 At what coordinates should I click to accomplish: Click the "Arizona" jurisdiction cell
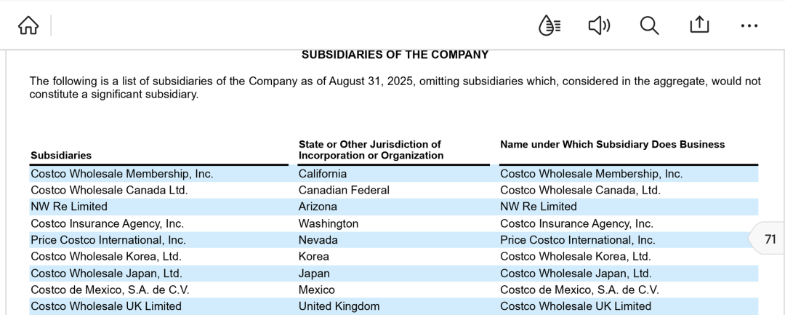tap(318, 207)
